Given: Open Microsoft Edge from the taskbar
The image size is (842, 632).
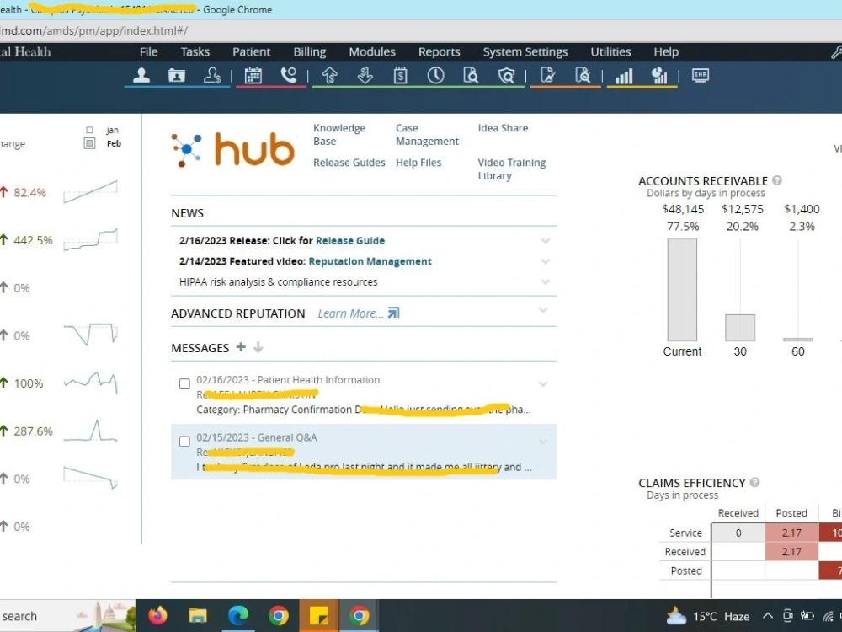Looking at the screenshot, I should pyautogui.click(x=238, y=616).
